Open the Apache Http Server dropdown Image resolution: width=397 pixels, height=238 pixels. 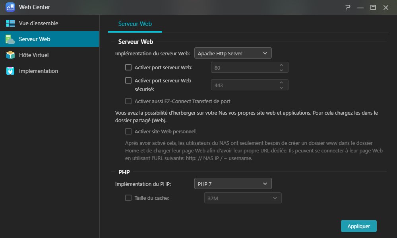(x=232, y=53)
